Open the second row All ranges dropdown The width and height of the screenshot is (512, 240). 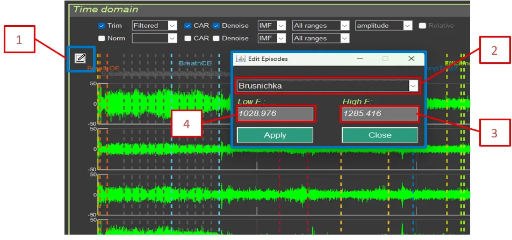[320, 39]
